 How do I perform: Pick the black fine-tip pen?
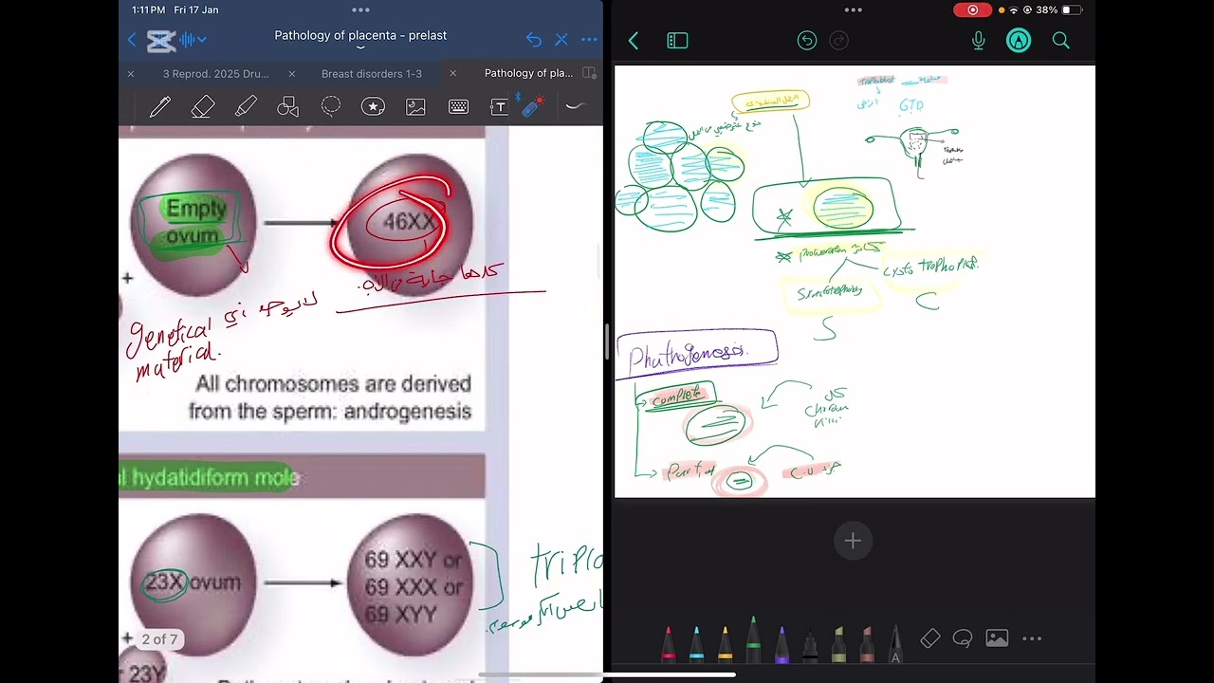click(810, 645)
